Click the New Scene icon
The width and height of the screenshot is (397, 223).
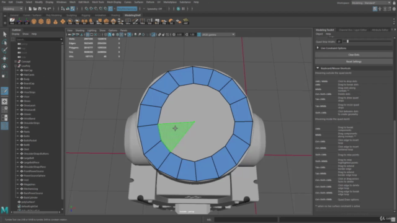(x=30, y=9)
